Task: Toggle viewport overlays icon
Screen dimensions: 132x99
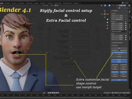Action: point(109,5)
